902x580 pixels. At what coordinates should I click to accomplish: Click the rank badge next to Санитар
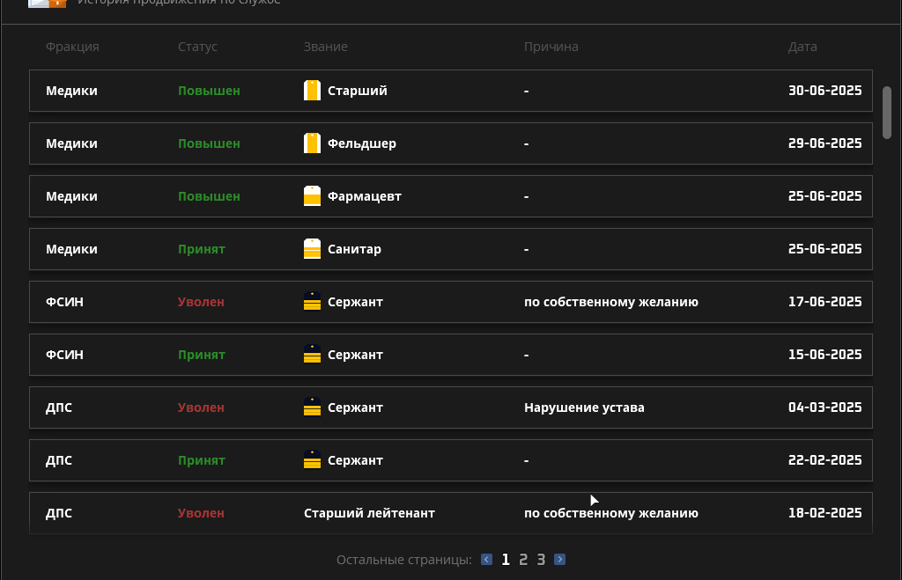(x=312, y=249)
